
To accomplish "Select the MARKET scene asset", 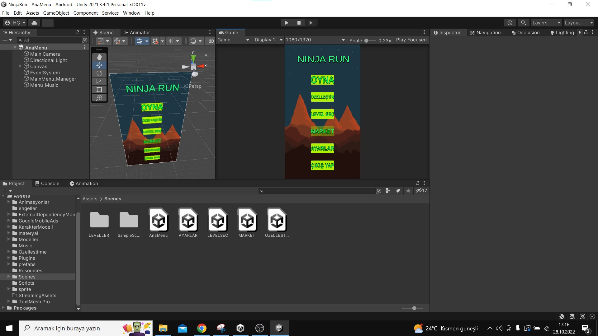I will point(247,223).
